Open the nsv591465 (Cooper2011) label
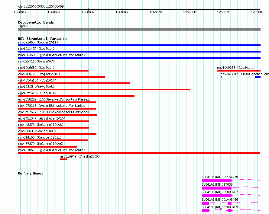Image resolution: width=269 pixels, height=214 pixels. point(38,42)
